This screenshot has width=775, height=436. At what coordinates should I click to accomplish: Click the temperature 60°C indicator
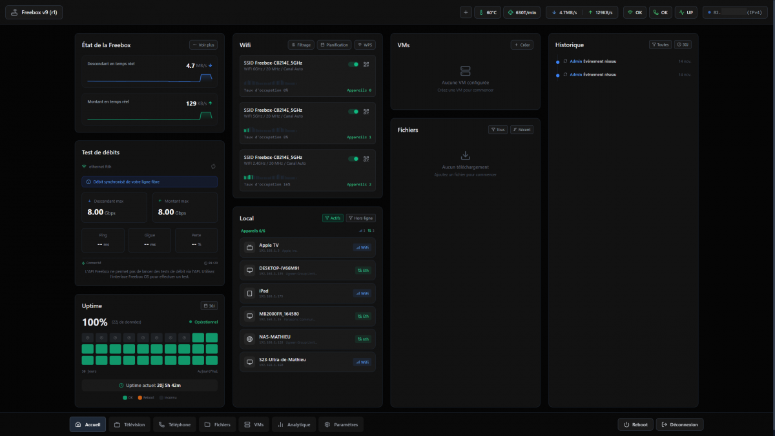pos(488,12)
